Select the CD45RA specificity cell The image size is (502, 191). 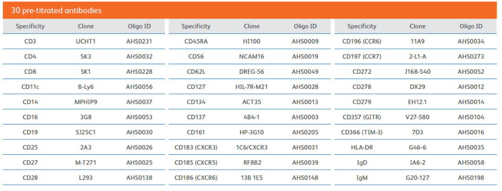point(196,41)
